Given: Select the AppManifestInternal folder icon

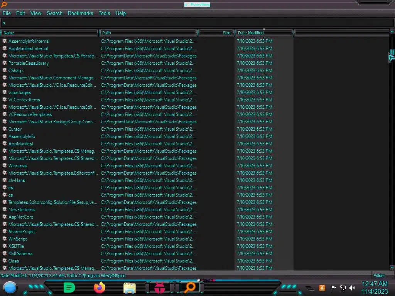Looking at the screenshot, I should [5, 48].
